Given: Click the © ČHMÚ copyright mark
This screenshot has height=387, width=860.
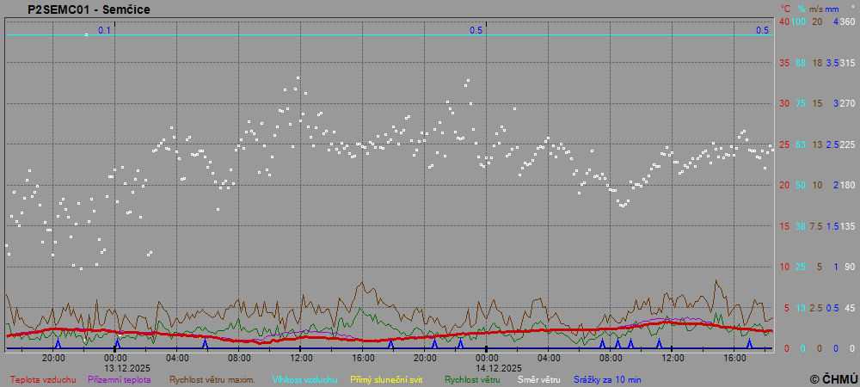Looking at the screenshot, I should click(x=833, y=379).
